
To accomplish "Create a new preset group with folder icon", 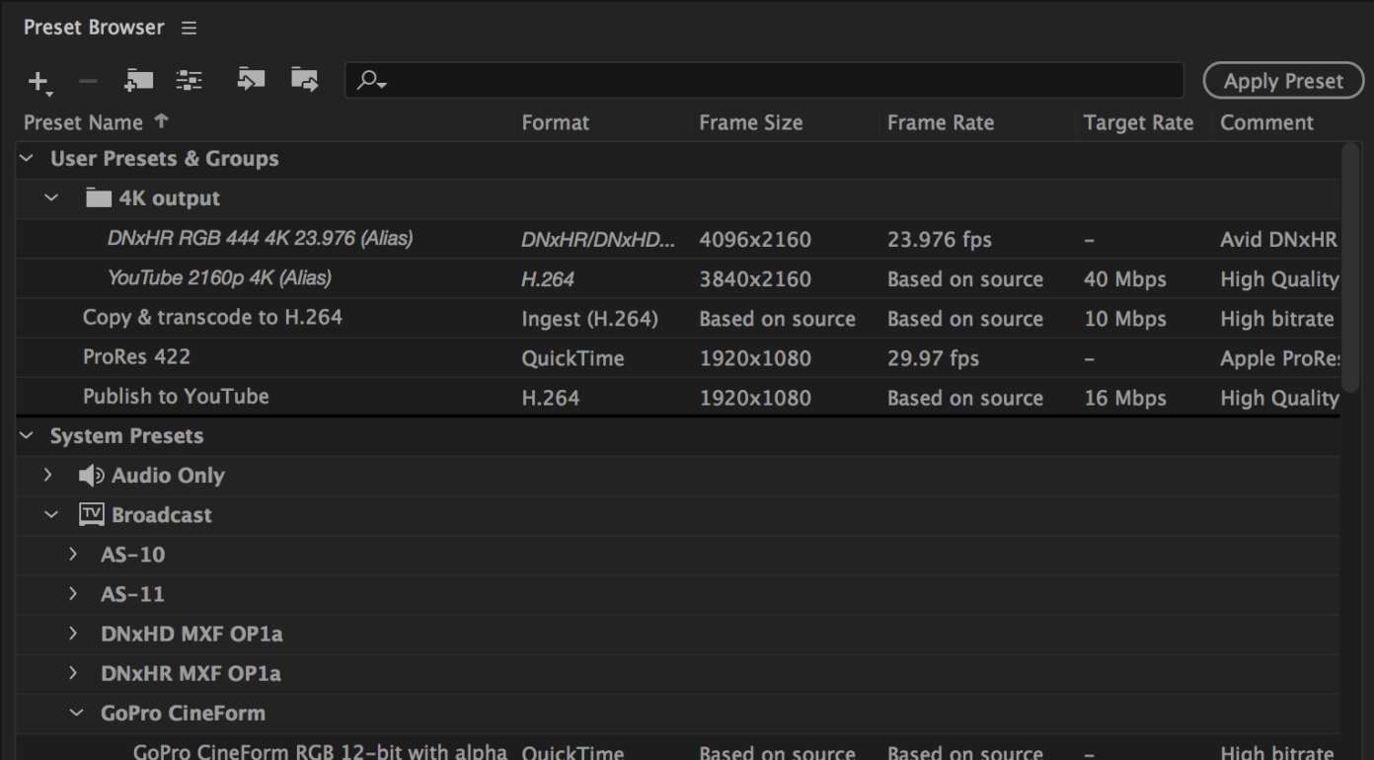I will [138, 79].
